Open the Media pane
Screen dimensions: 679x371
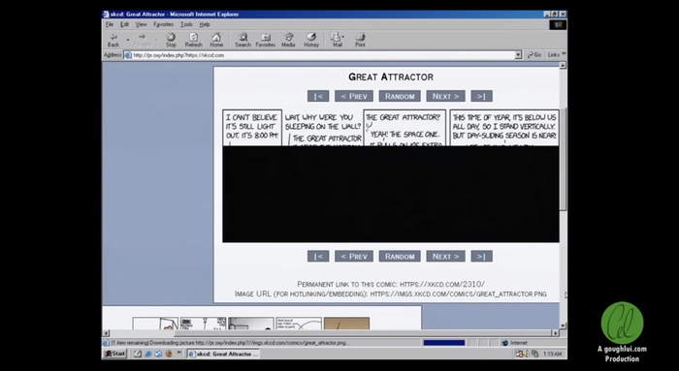pos(288,40)
